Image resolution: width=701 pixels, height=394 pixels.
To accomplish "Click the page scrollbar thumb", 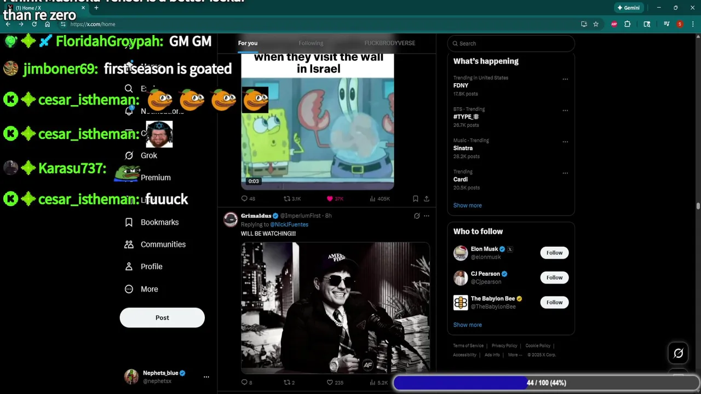I will [698, 206].
